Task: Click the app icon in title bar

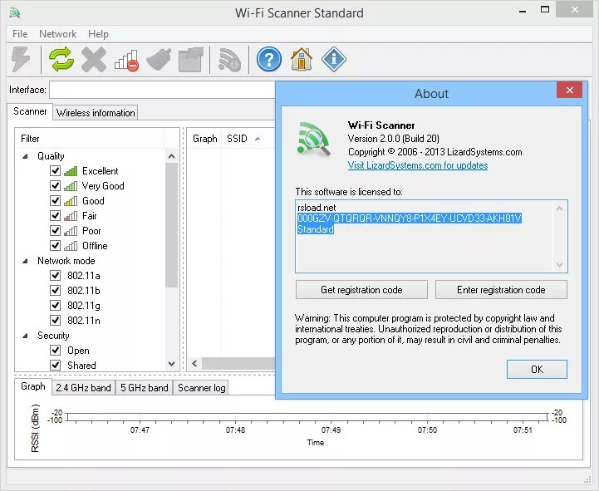Action: (x=15, y=13)
